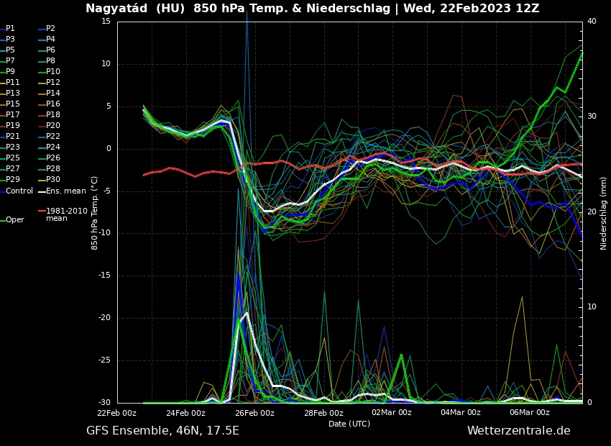Viewport: 611px width, 446px height.
Task: Click the Control legend entry
Action: point(19,191)
